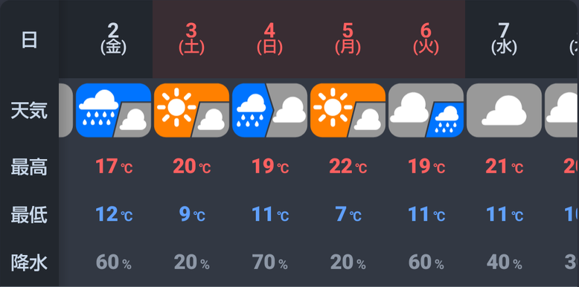Image resolution: width=579 pixels, height=287 pixels.
Task: Click the 7℃ low temperature for Monday
Action: click(348, 214)
